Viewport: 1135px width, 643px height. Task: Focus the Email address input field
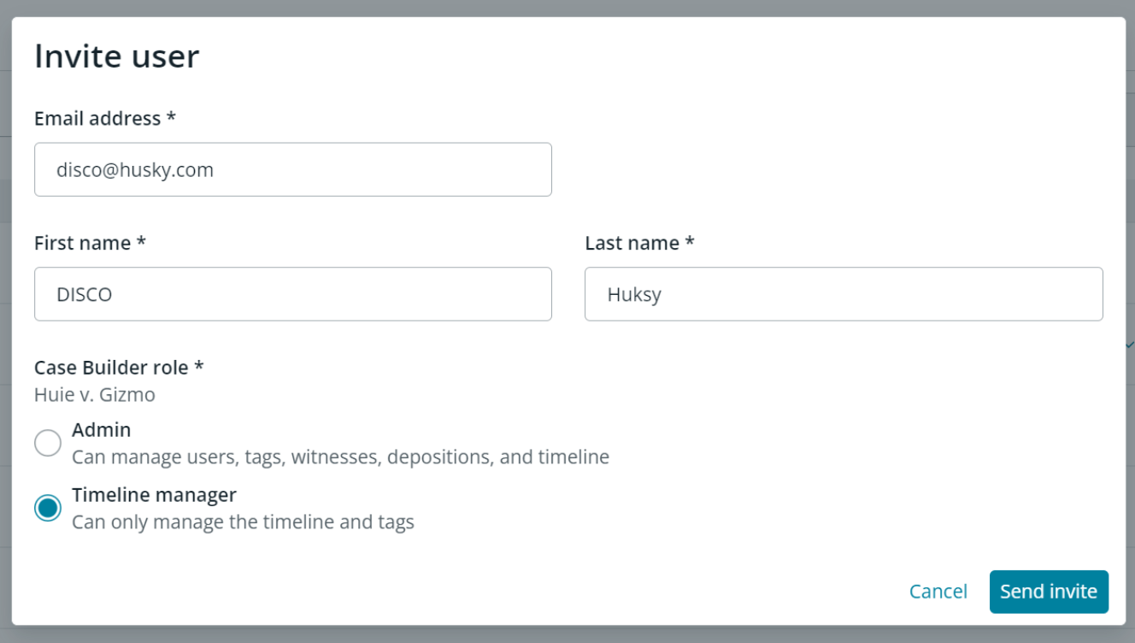pos(292,169)
